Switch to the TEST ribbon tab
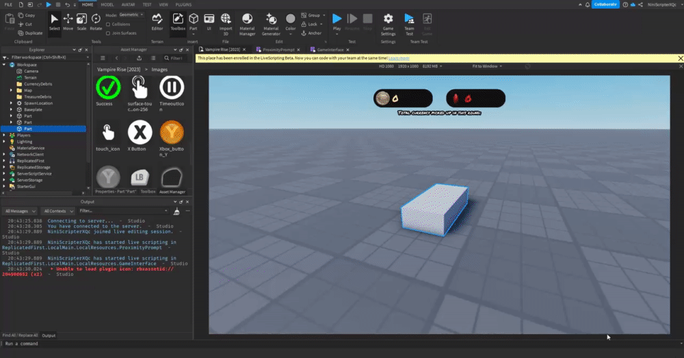Image resolution: width=684 pixels, height=358 pixels. (x=147, y=5)
